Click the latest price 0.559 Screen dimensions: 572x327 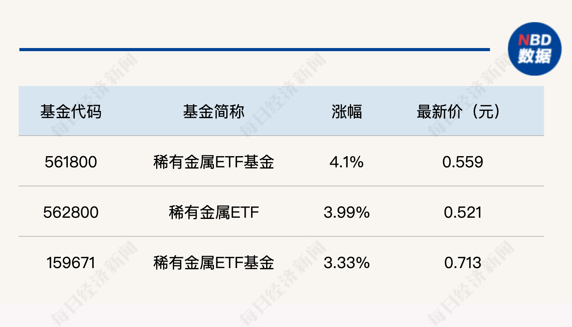click(463, 162)
